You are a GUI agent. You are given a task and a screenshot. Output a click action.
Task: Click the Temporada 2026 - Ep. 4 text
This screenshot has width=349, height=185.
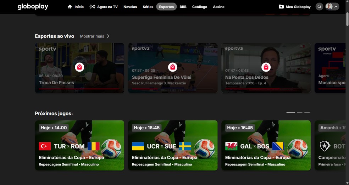coord(246,83)
